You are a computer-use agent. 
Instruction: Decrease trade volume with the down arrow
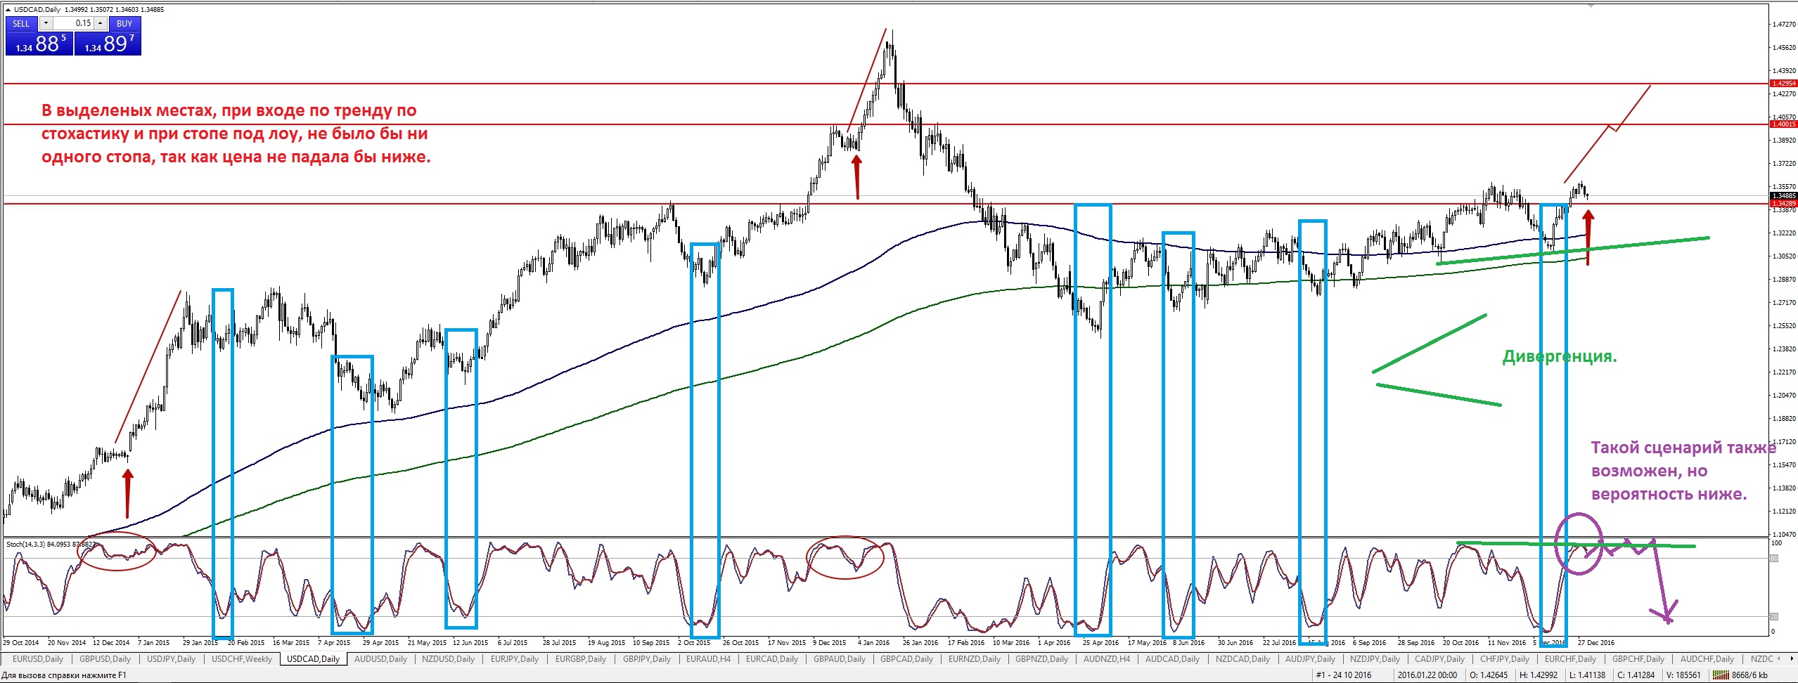[x=46, y=23]
